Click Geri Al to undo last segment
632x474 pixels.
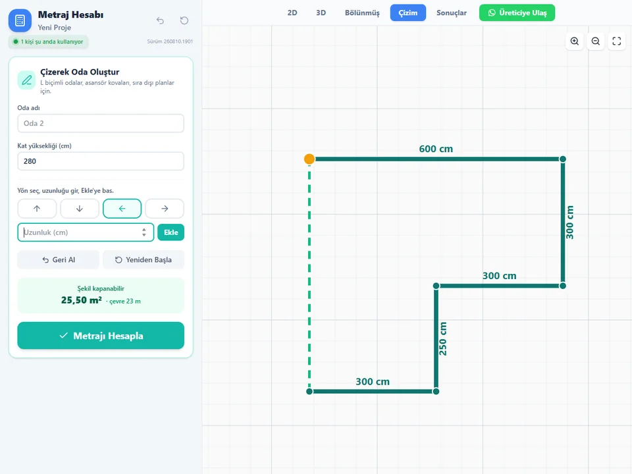59,260
